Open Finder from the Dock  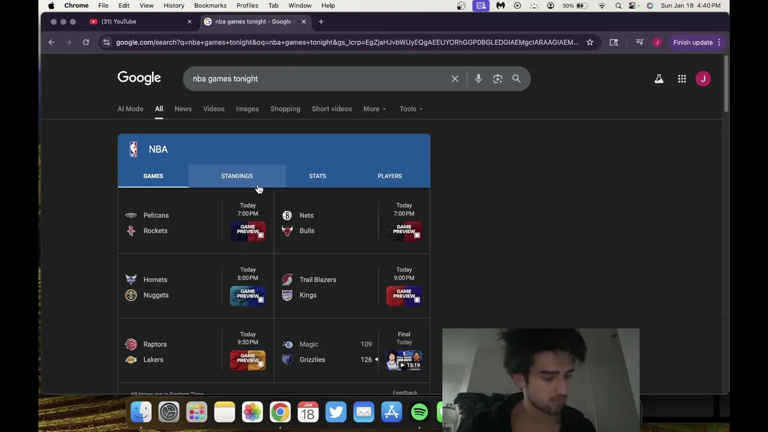[141, 412]
